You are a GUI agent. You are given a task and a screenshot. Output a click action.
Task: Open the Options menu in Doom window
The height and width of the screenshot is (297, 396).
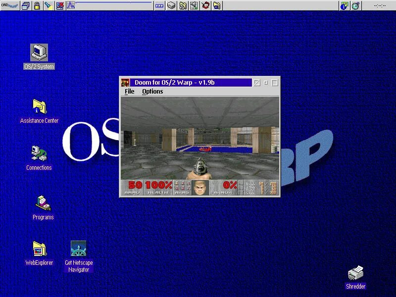[152, 92]
